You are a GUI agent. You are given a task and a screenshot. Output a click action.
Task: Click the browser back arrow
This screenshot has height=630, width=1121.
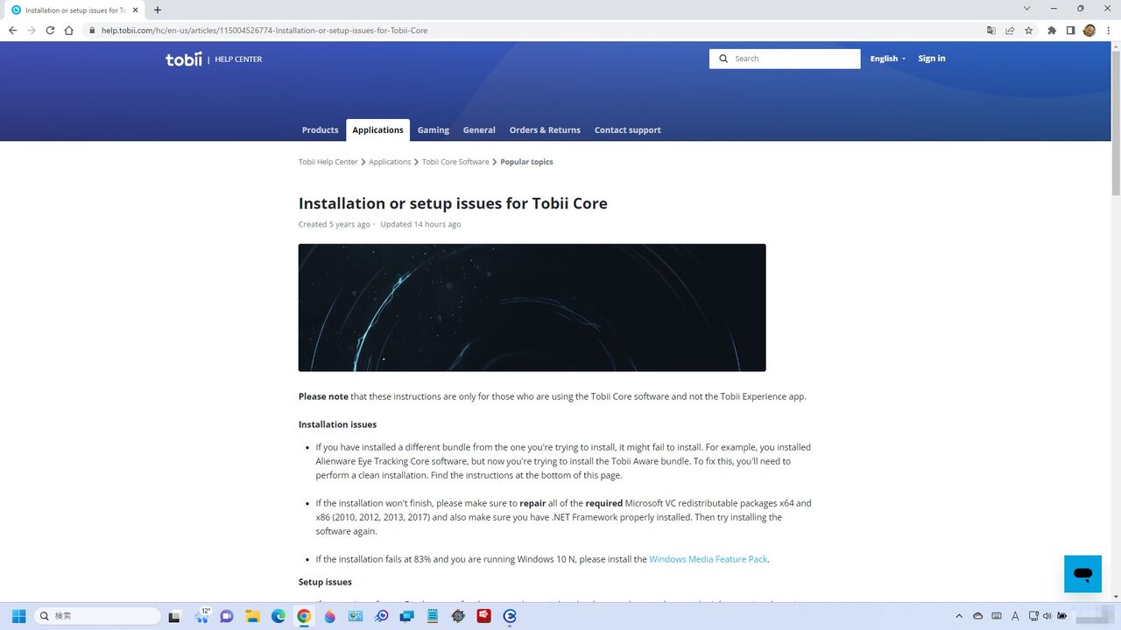[x=12, y=30]
